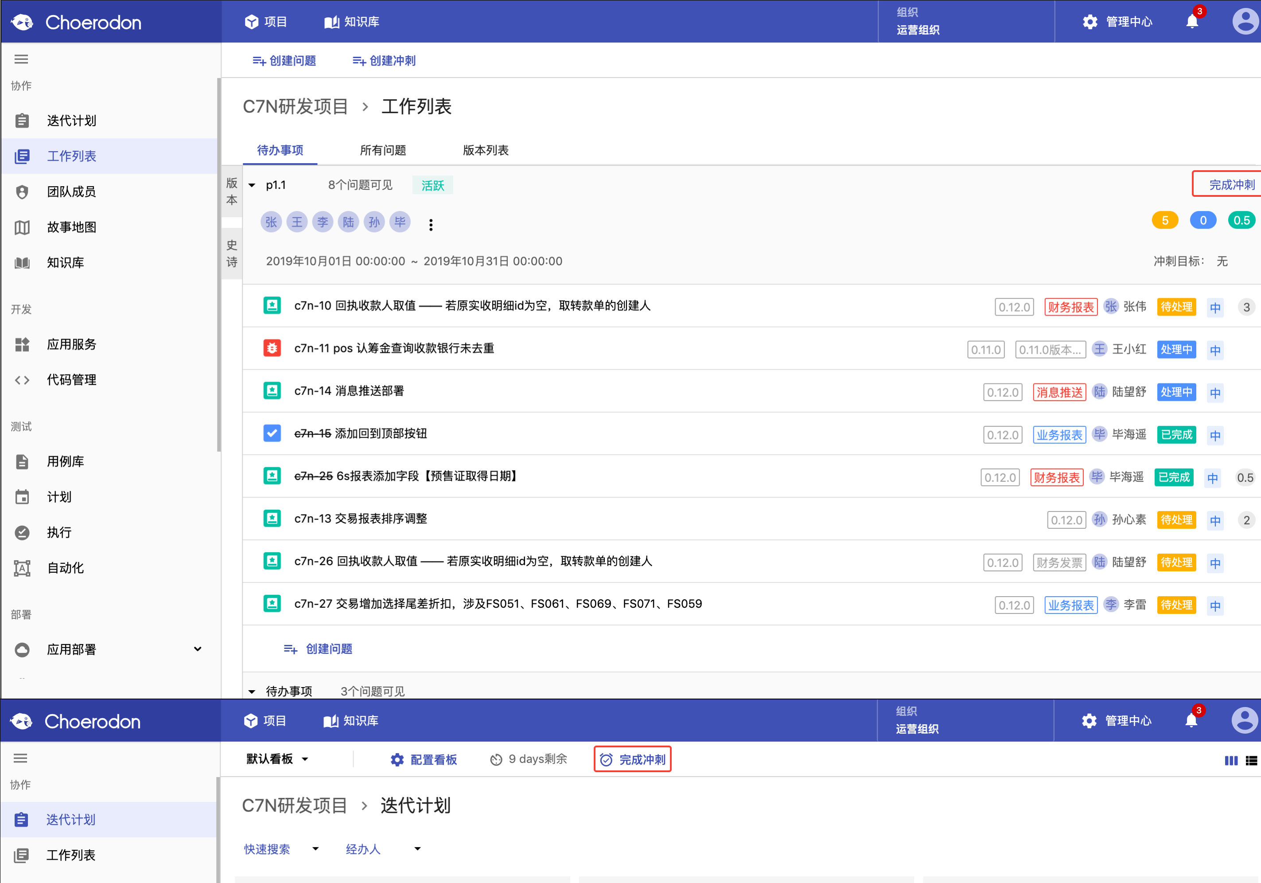Open issue c7n-14 消息推送部署
The width and height of the screenshot is (1261, 883).
point(349,391)
